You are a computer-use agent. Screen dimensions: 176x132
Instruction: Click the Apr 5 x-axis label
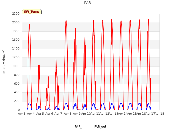pos(40,114)
